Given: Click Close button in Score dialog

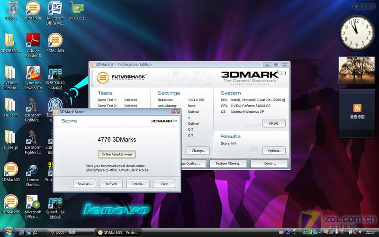Looking at the screenshot, I should click(x=164, y=184).
